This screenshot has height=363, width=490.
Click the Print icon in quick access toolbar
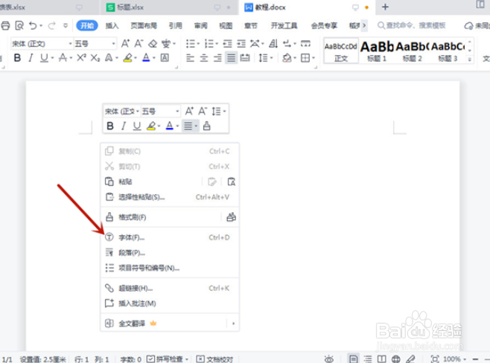click(x=5, y=25)
